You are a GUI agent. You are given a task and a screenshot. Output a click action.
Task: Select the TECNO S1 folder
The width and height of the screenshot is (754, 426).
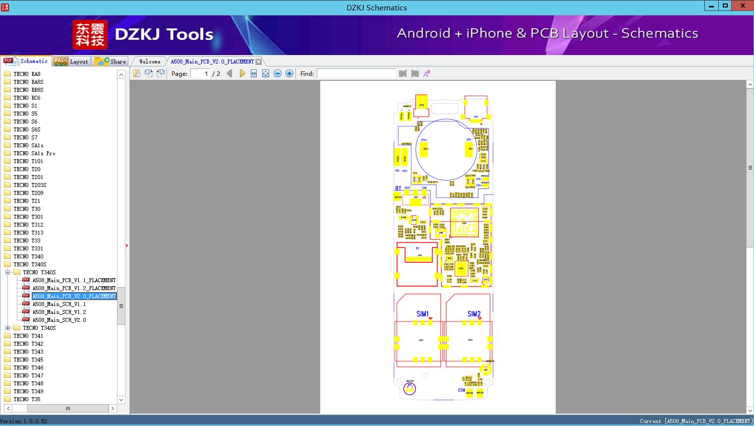point(25,106)
